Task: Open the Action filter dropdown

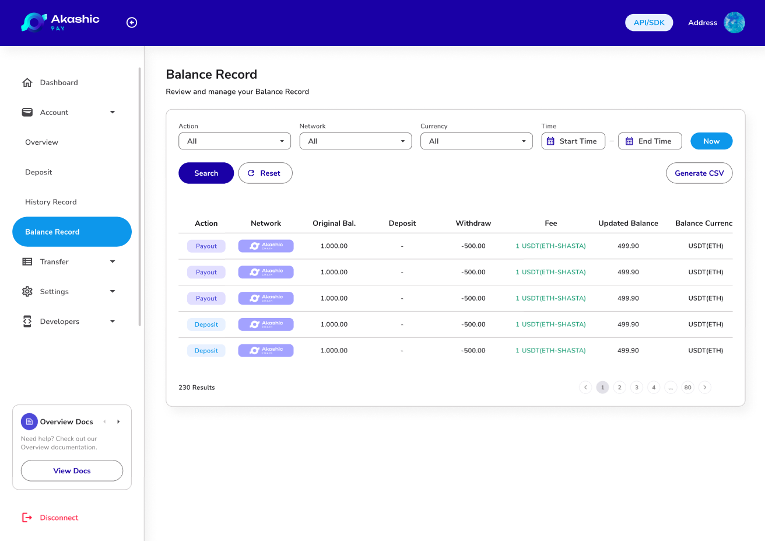Action: click(x=234, y=141)
